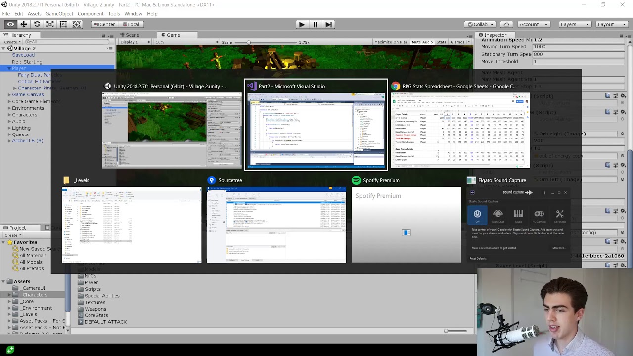
Task: Click the CoreStats asset icon
Action: 80,315
